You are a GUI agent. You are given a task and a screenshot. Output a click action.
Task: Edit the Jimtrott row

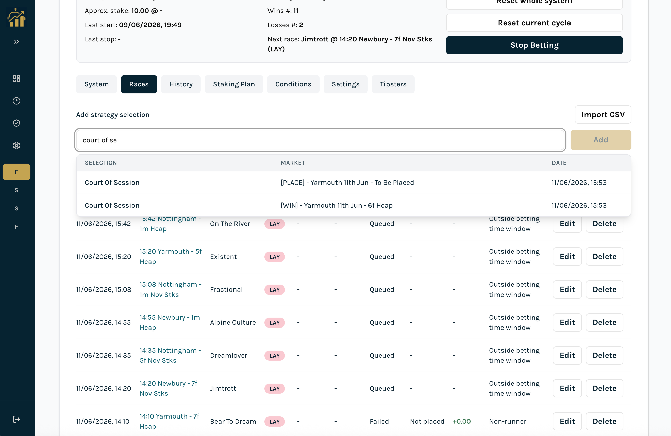tap(567, 388)
